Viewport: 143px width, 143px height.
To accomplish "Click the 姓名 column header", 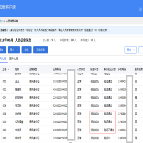I will coord(17,70).
